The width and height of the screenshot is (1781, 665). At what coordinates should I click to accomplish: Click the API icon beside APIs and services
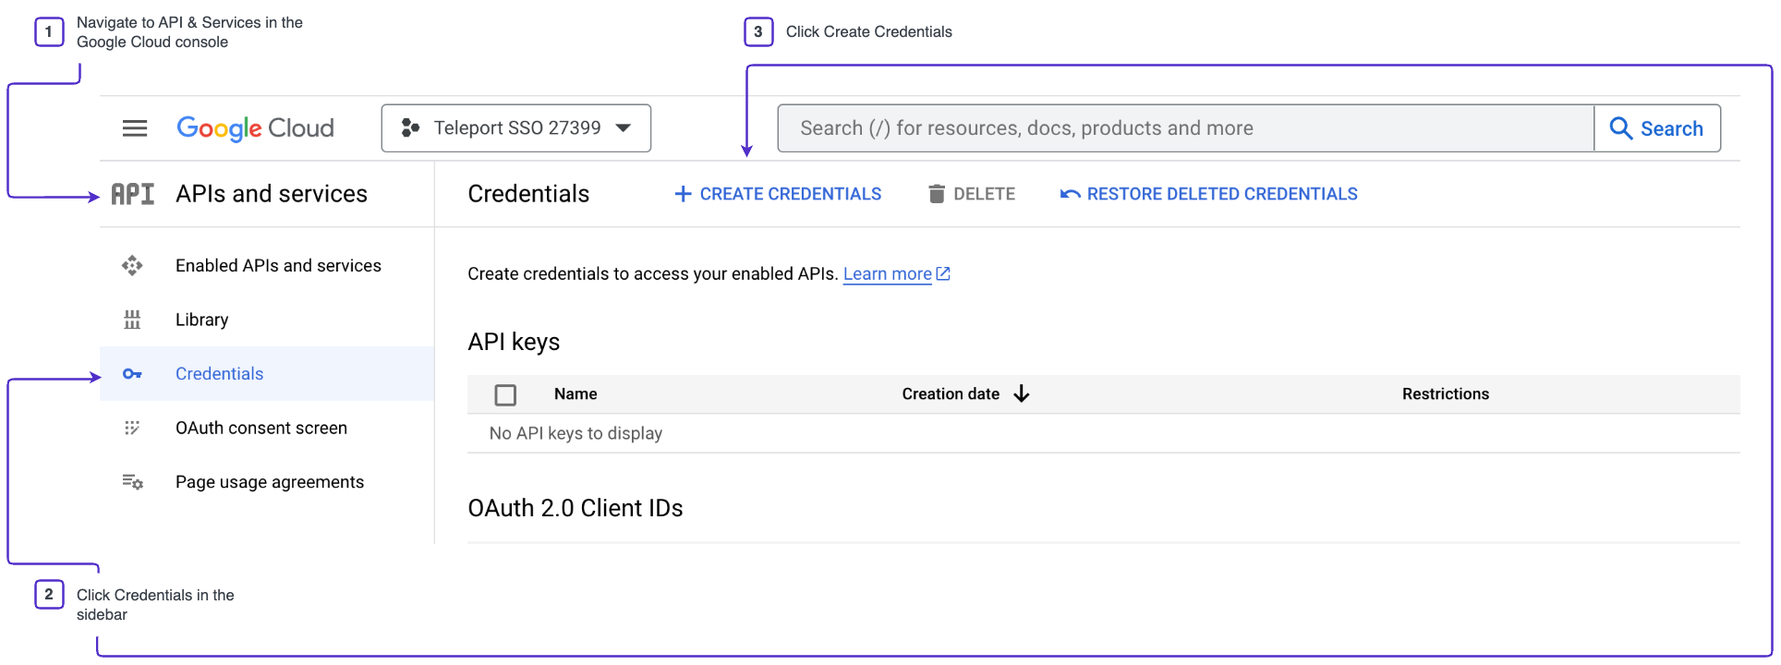(x=133, y=194)
